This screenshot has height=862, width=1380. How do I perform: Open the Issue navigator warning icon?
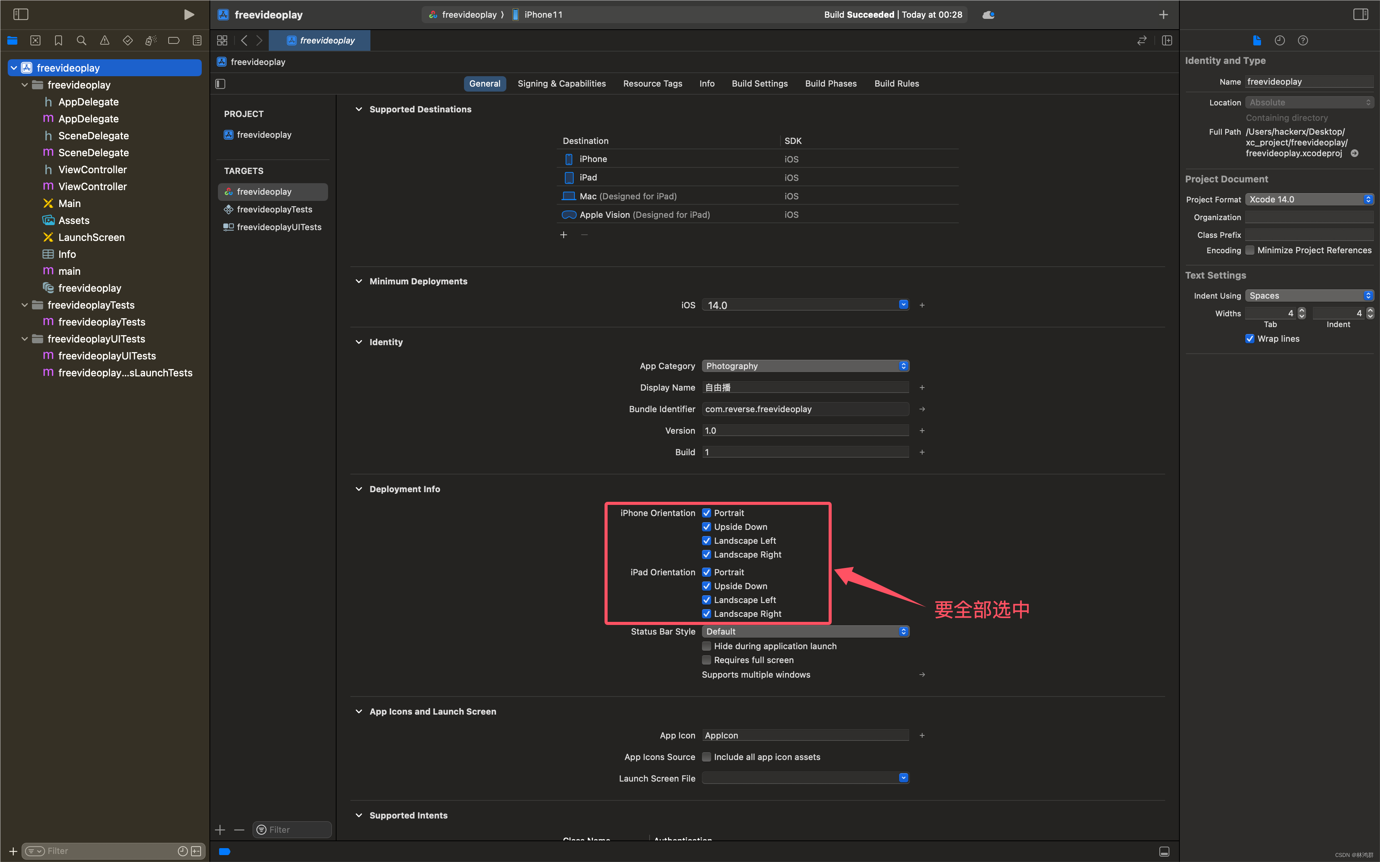(104, 40)
